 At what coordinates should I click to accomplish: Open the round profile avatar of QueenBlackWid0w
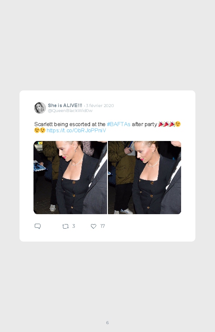tap(40, 108)
